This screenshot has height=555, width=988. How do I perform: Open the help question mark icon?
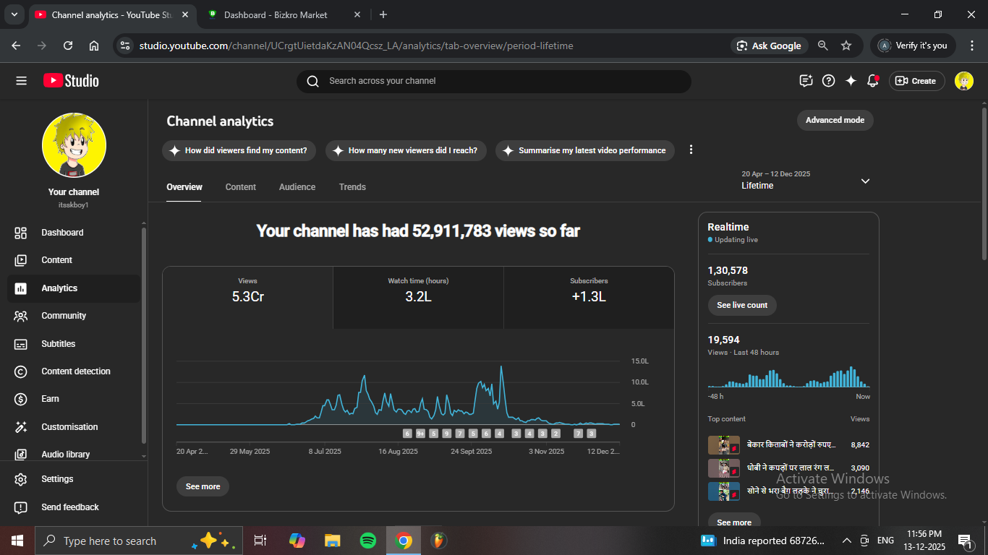point(829,81)
